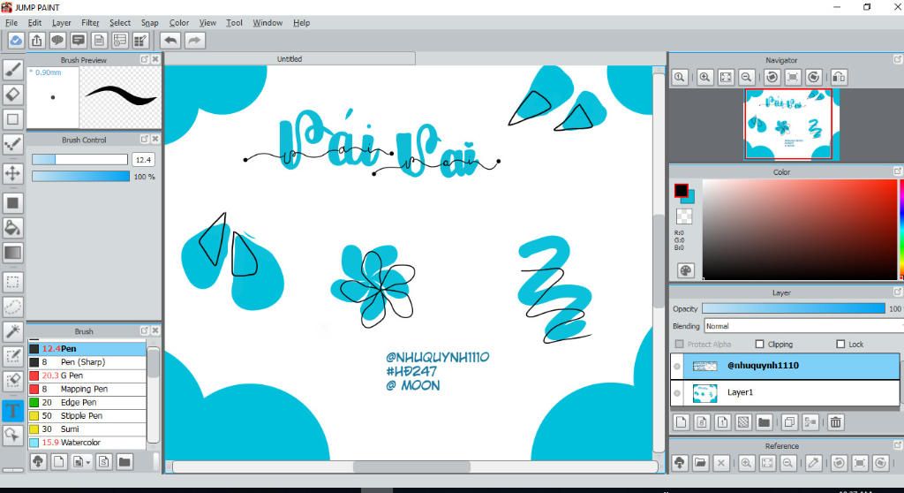
Task: Click the cloud save icon in top toolbar
Action: click(x=16, y=41)
